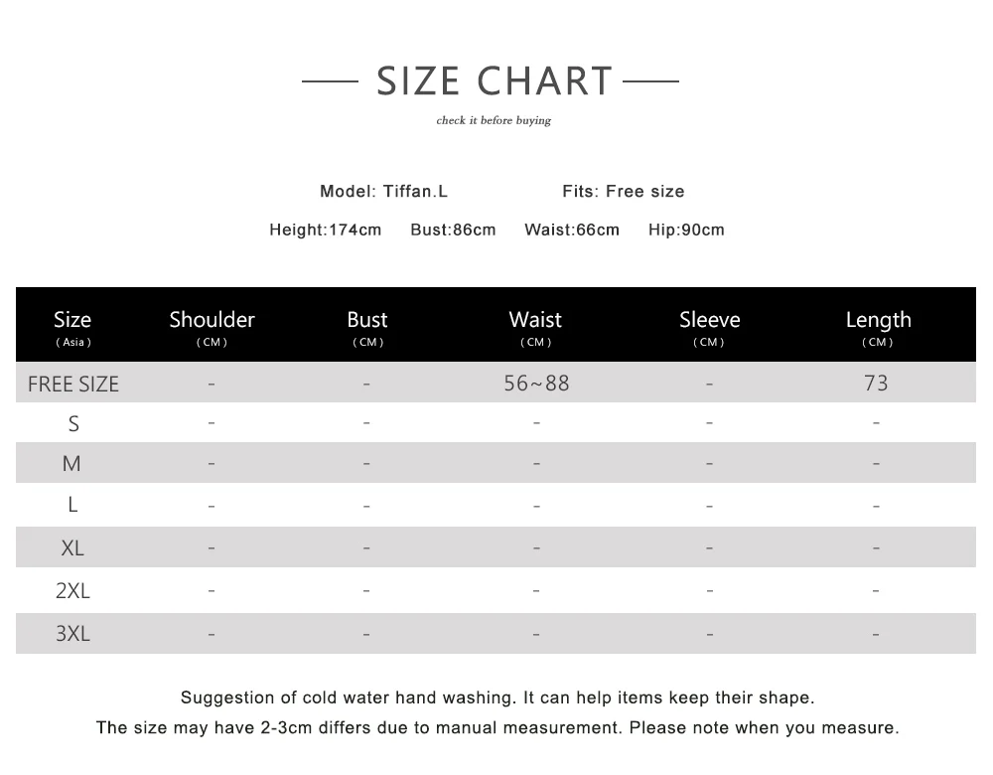Click the Shoulder column header
Image resolution: width=993 pixels, height=775 pixels.
pos(212,326)
